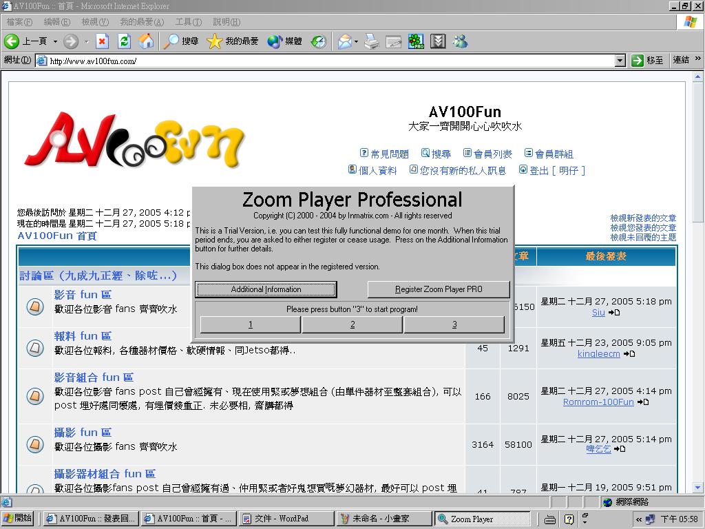Click the Print toolbar icon
Image resolution: width=705 pixels, height=529 pixels.
pyautogui.click(x=371, y=41)
